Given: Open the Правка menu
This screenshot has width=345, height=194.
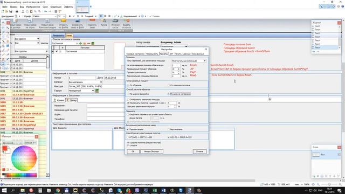Looking at the screenshot, I should [x=13, y=7].
